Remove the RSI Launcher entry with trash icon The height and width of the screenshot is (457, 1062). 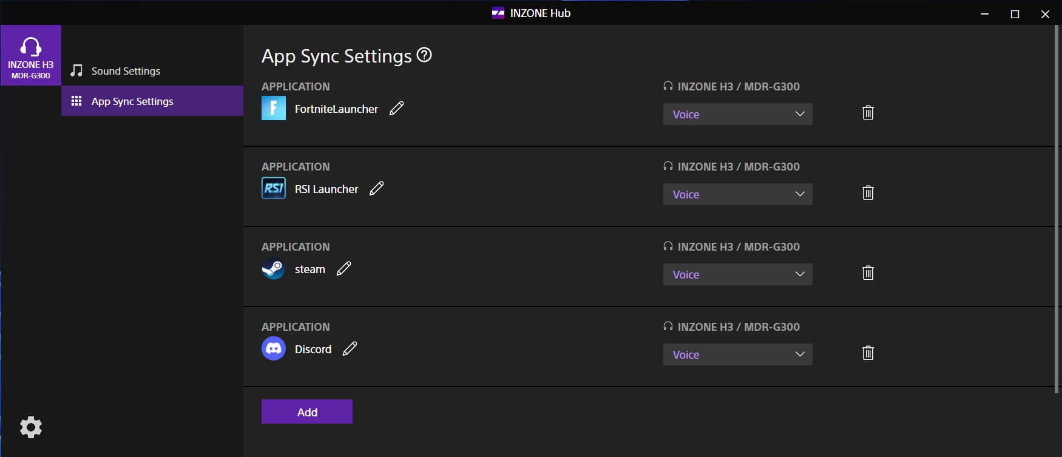868,193
